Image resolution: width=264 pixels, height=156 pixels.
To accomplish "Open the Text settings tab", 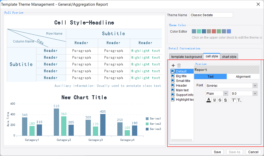I will [210, 76].
